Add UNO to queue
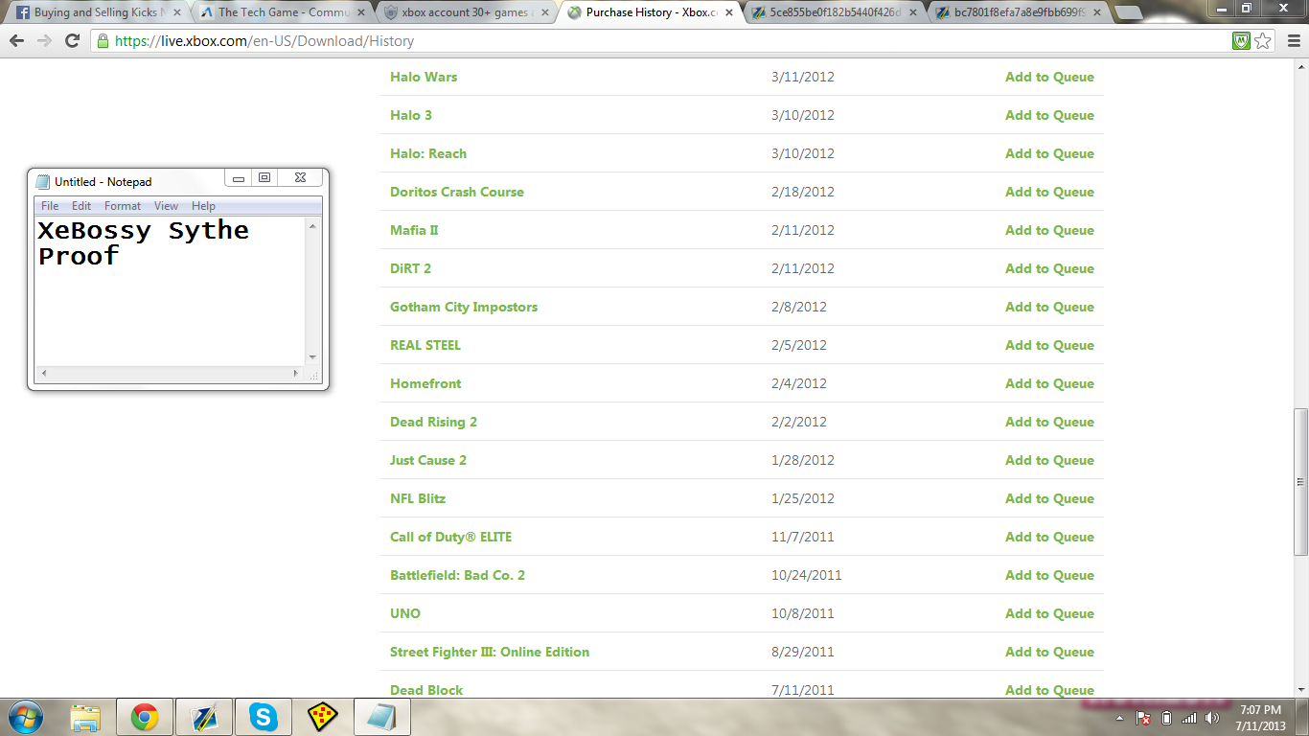The height and width of the screenshot is (736, 1309). [1049, 613]
